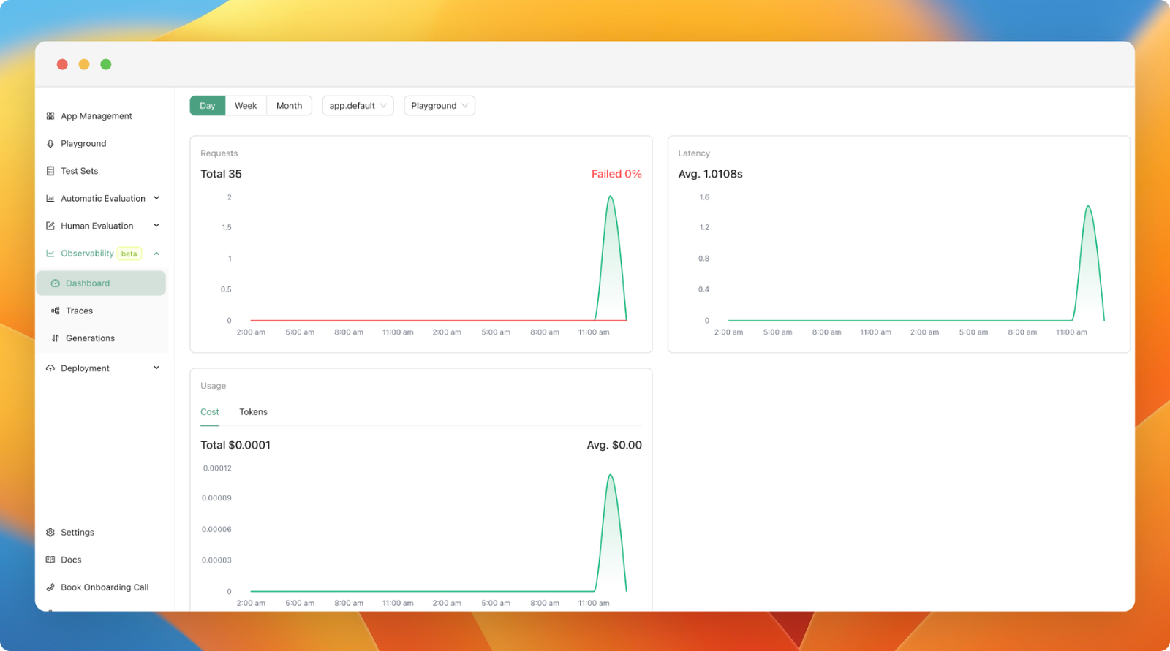Click the 'Avg. 1.0108s' latency value
Image resolution: width=1170 pixels, height=651 pixels.
710,174
